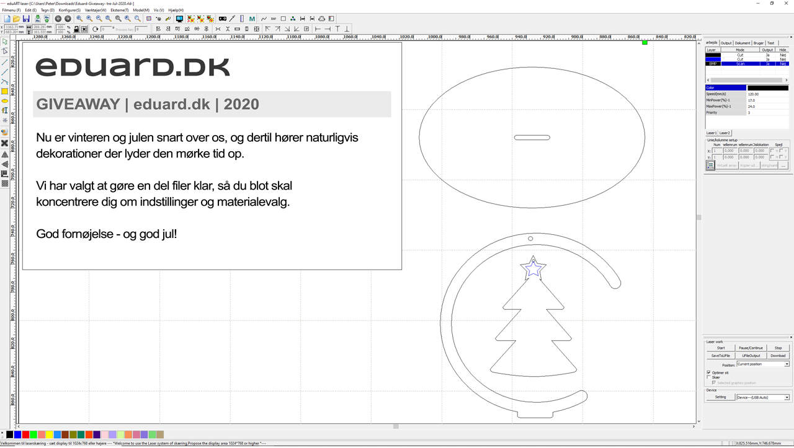This screenshot has height=448, width=794.
Task: Click the Array grid icon in left toolbar
Action: pos(5,183)
